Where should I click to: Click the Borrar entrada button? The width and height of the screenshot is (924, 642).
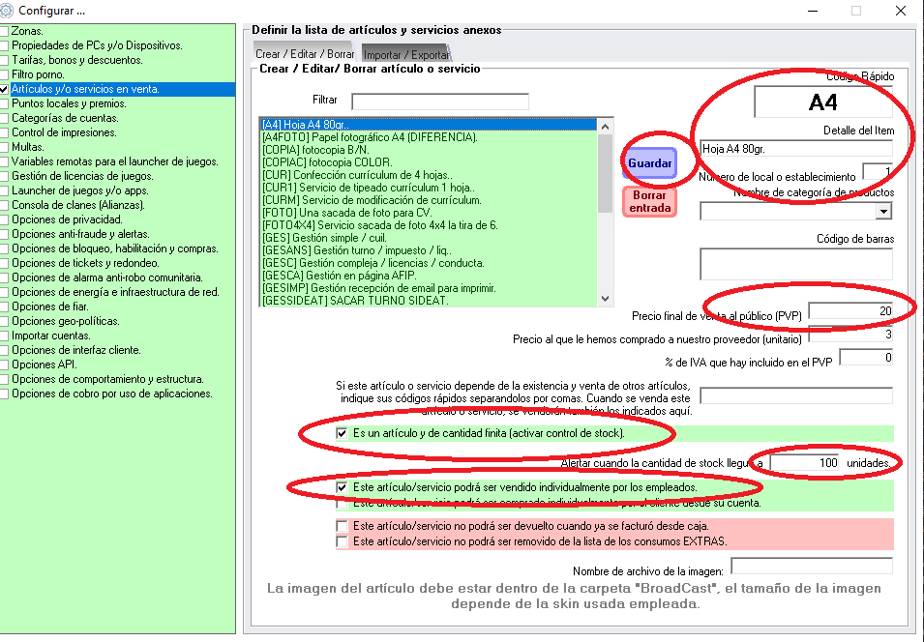tap(649, 201)
